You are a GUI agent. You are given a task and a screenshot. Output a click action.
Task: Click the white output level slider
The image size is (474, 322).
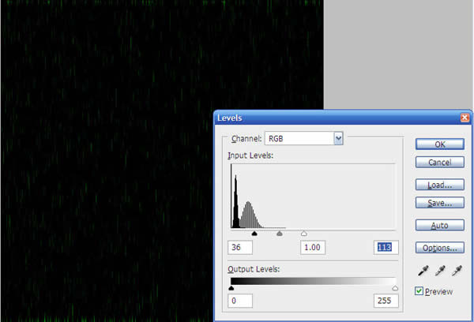395,288
